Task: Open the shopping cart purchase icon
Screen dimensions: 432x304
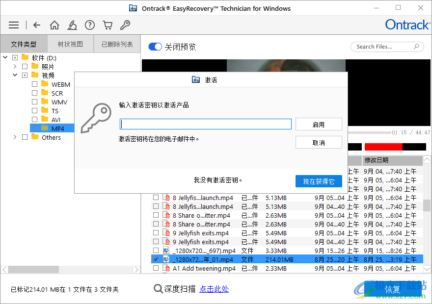Action: coord(108,25)
